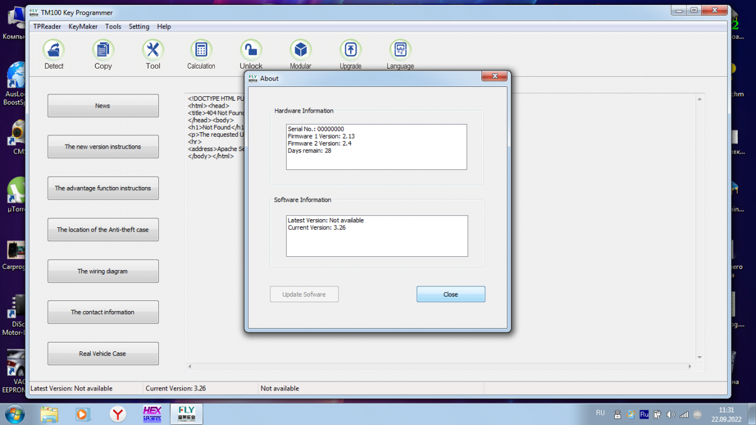Open the HEX taskbar application icon
Viewport: 756px width, 425px height.
tap(152, 414)
